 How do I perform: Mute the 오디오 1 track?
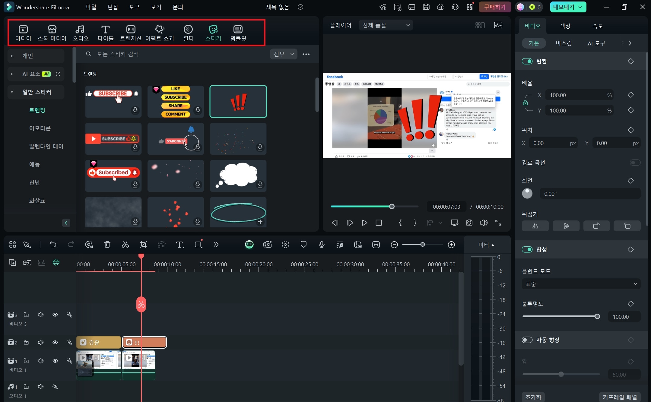pos(41,387)
